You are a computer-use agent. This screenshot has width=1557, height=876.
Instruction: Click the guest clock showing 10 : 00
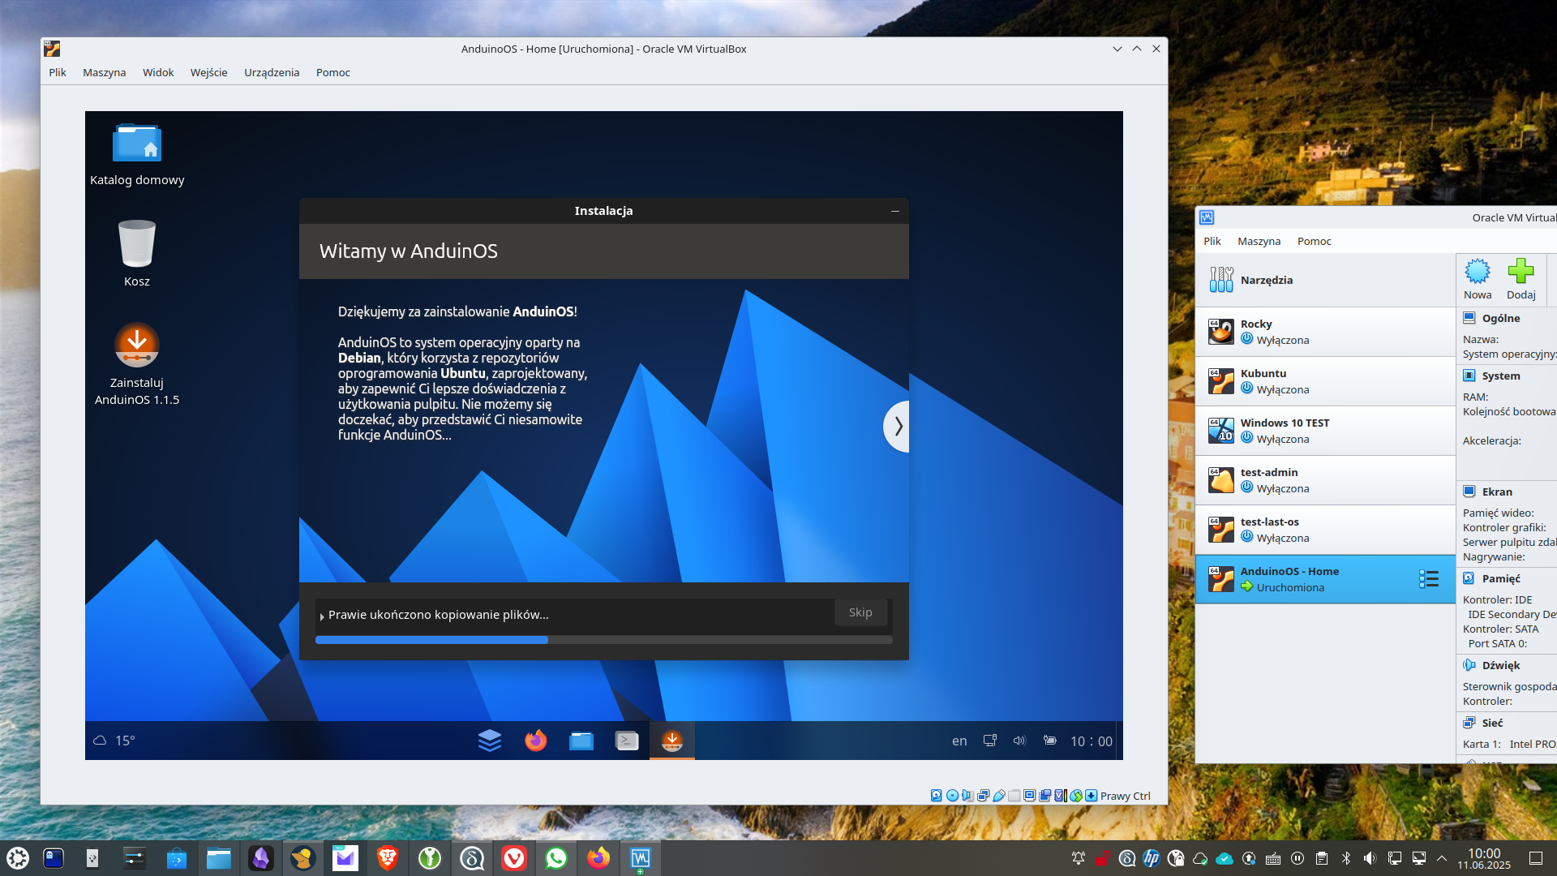(1092, 741)
